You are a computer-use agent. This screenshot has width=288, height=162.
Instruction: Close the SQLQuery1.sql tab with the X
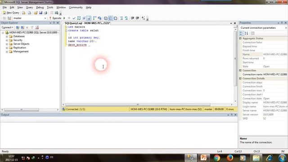pyautogui.click(x=235, y=23)
